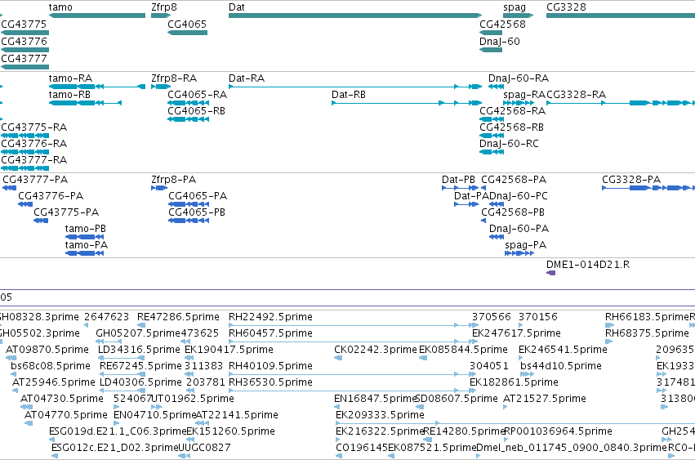Select transcript label CG43777-RA
The width and height of the screenshot is (695, 460).
[x=34, y=159]
